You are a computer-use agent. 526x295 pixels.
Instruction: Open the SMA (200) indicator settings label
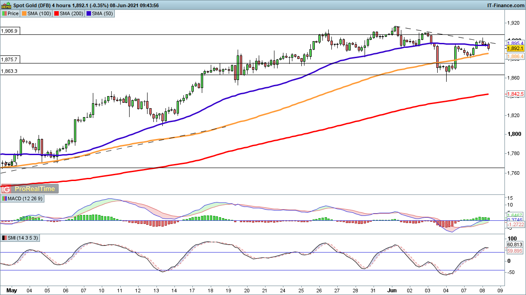click(70, 14)
